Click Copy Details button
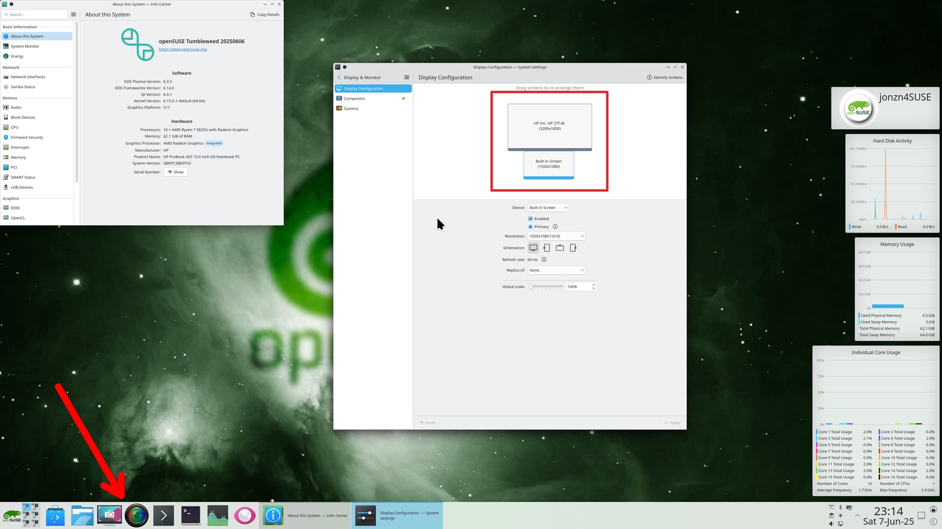 coord(265,15)
